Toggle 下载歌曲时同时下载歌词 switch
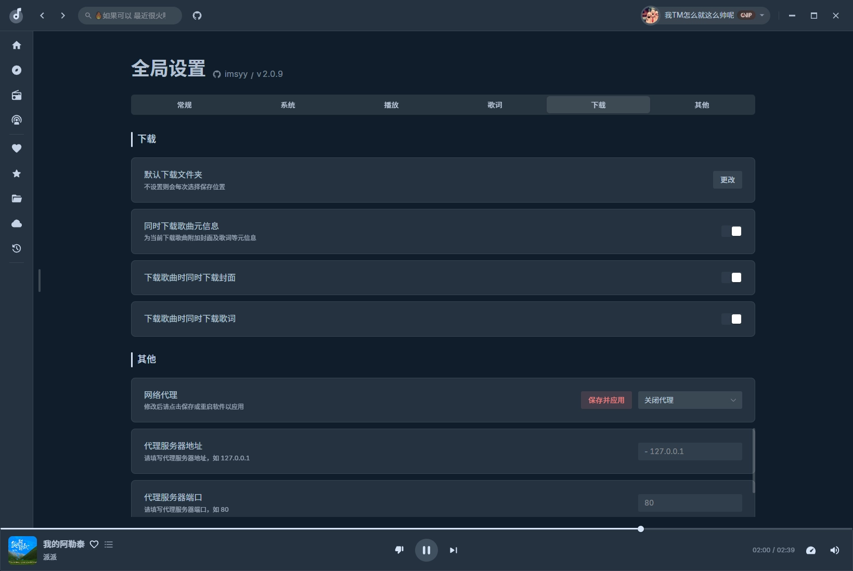The width and height of the screenshot is (853, 571). coord(731,319)
